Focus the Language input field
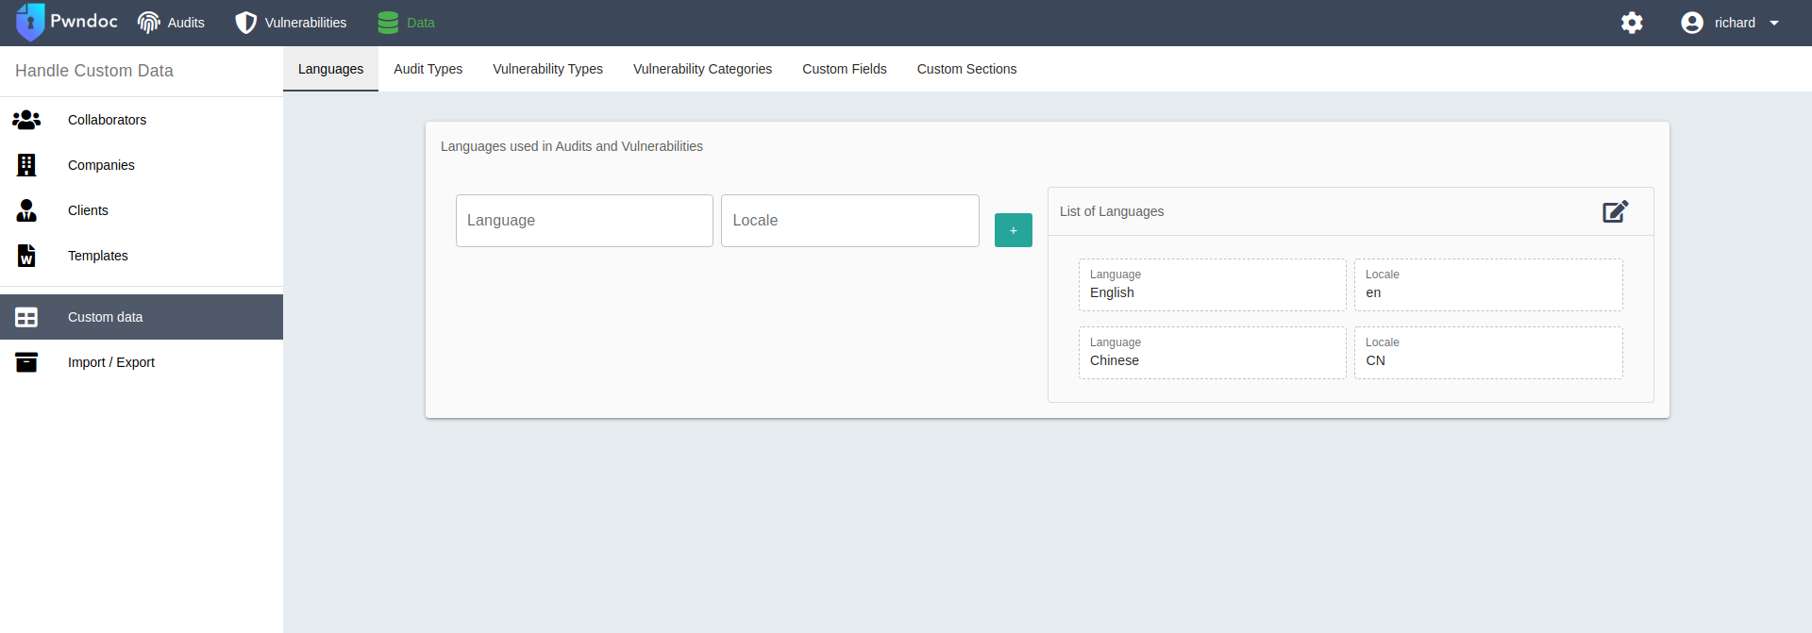Image resolution: width=1812 pixels, height=633 pixels. (x=584, y=221)
